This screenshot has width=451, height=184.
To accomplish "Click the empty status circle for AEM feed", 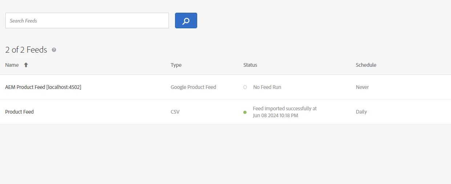I will (245, 87).
